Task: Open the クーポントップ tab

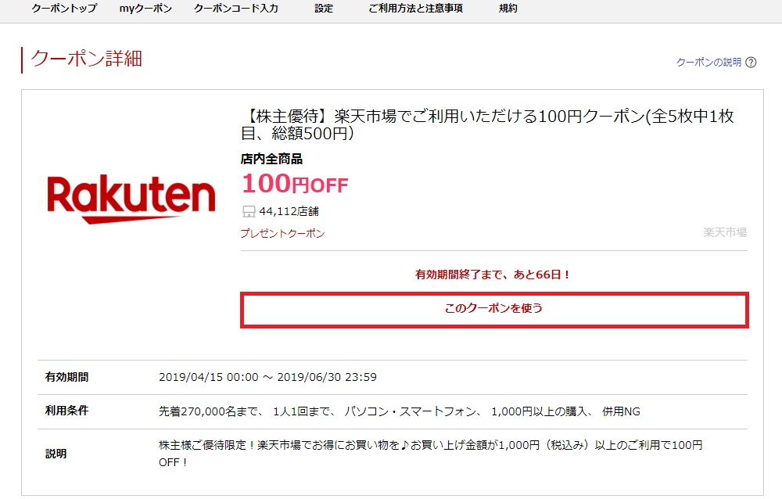Action: click(x=64, y=9)
